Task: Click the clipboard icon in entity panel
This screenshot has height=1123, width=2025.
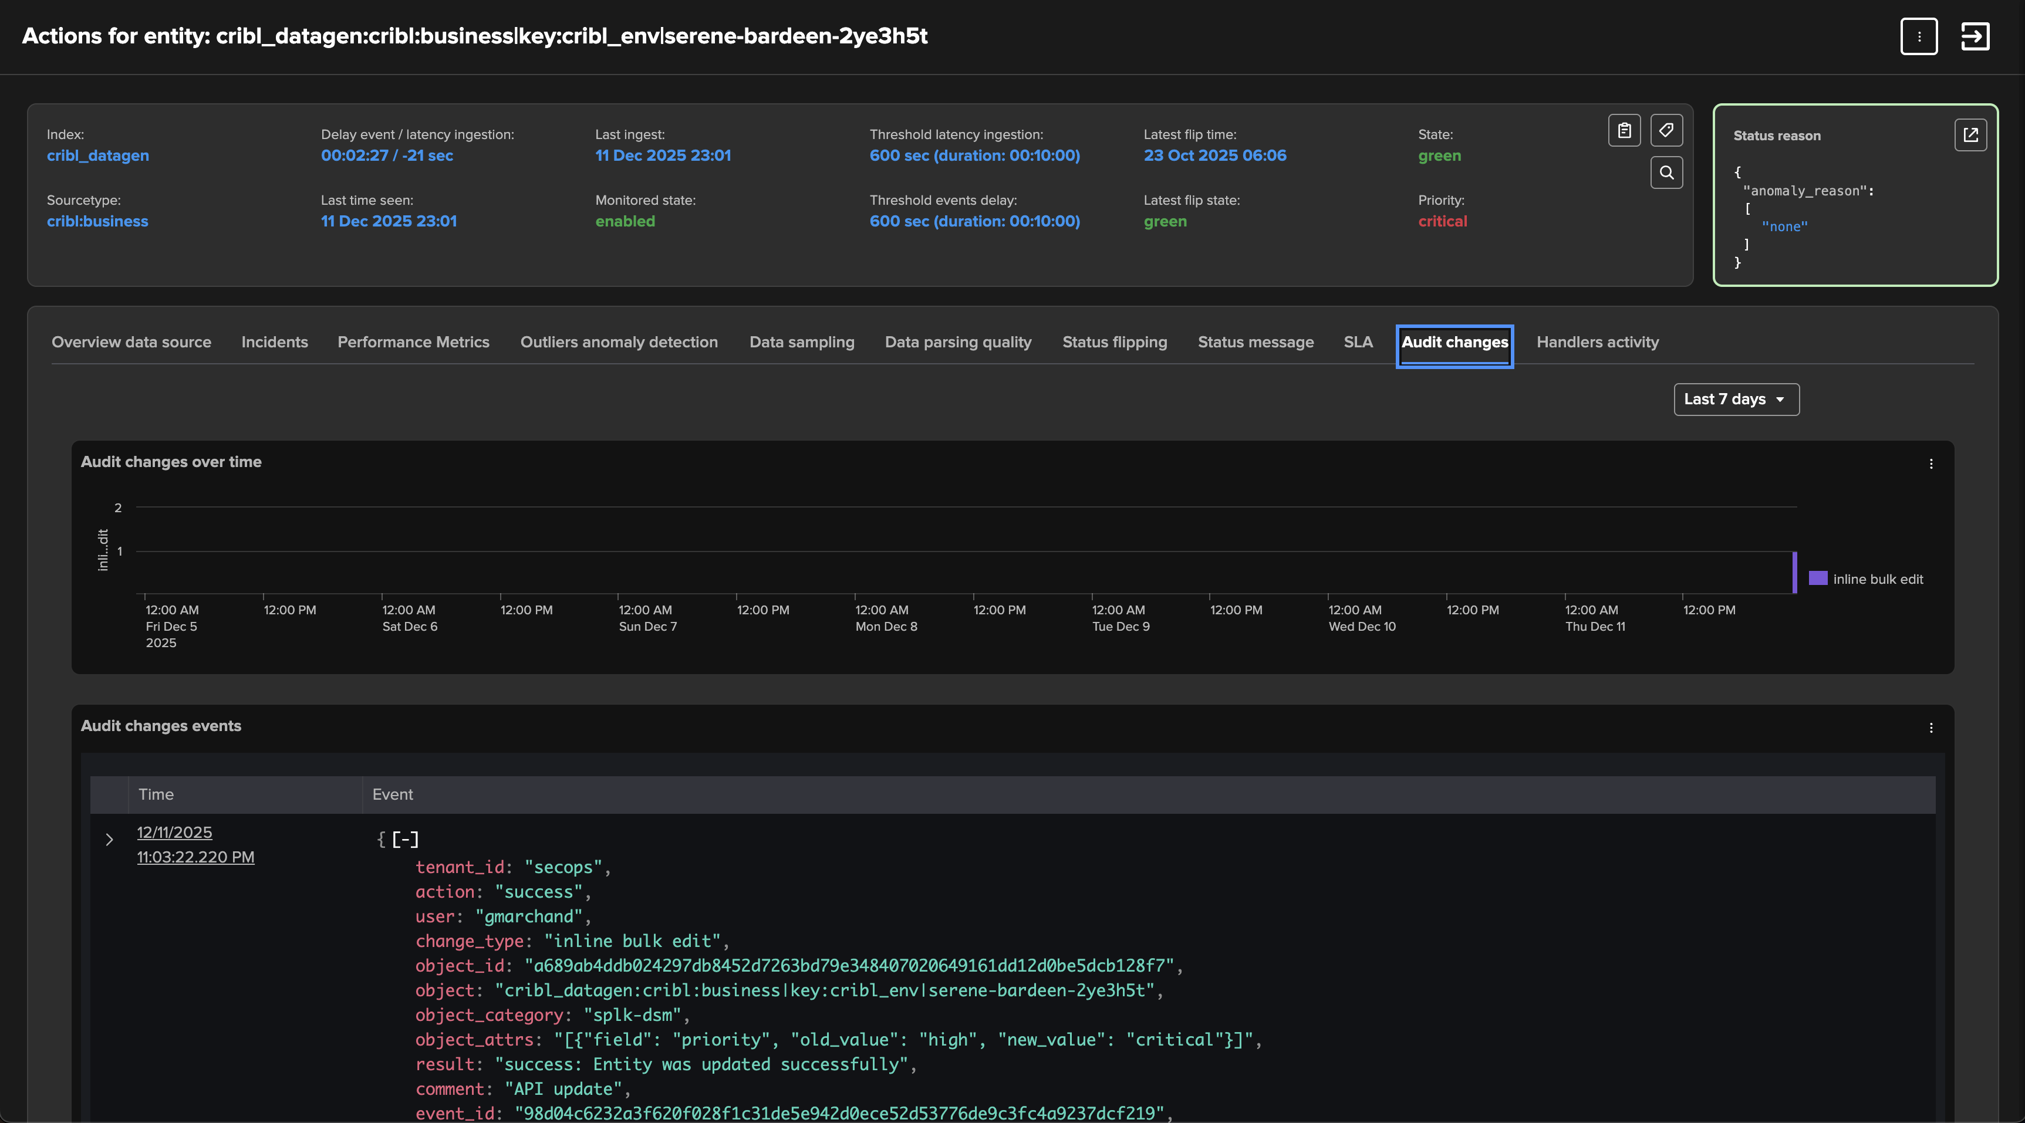Action: [x=1624, y=130]
